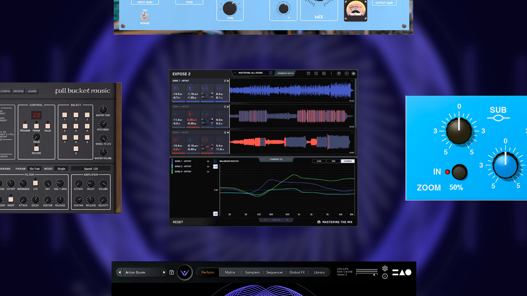Go to previous preset before Artian Boom
The width and height of the screenshot is (527, 296).
point(120,272)
